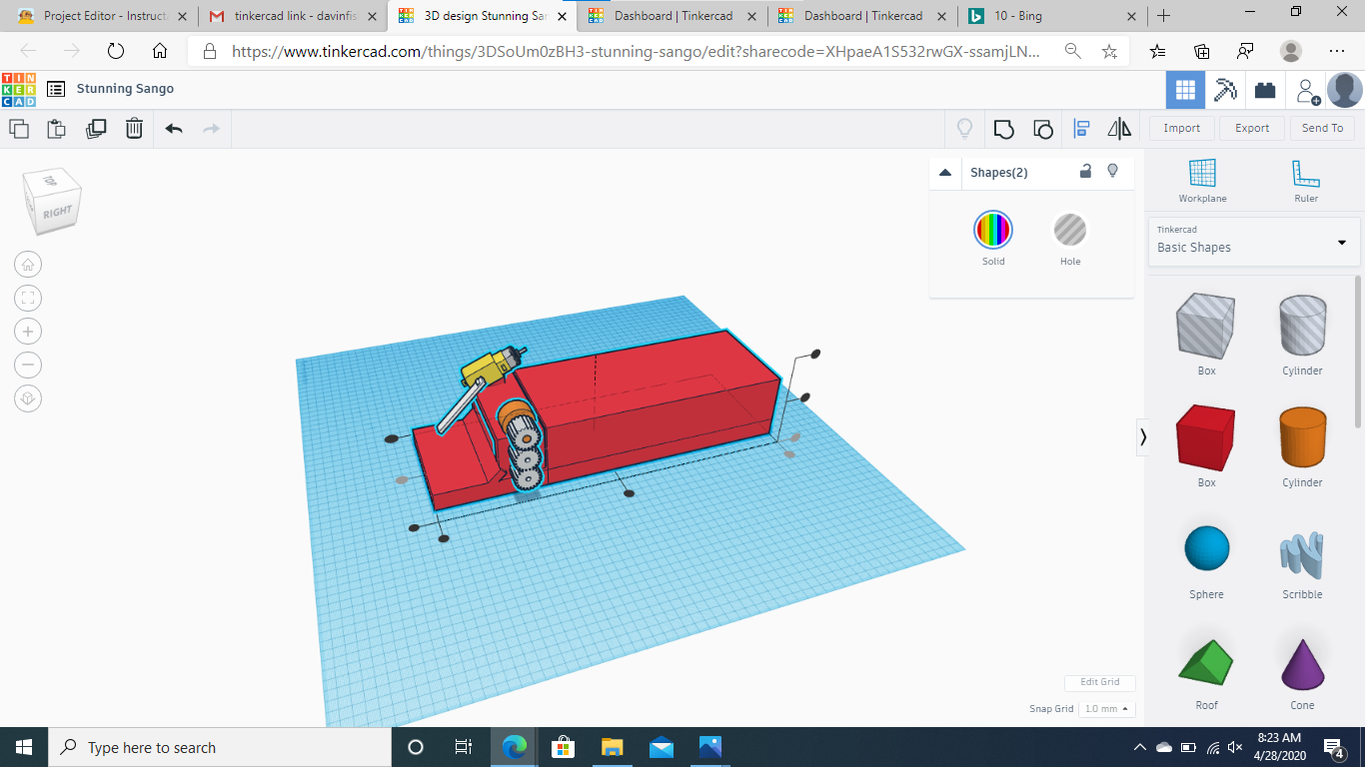Select the Ruler tool
1365x767 pixels.
1306,181
